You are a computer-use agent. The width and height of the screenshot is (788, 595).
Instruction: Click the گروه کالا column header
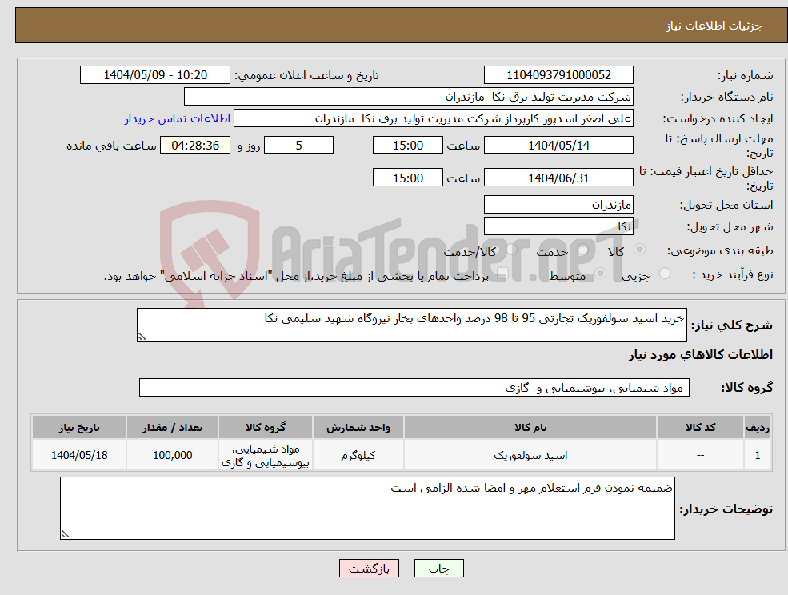(x=266, y=427)
